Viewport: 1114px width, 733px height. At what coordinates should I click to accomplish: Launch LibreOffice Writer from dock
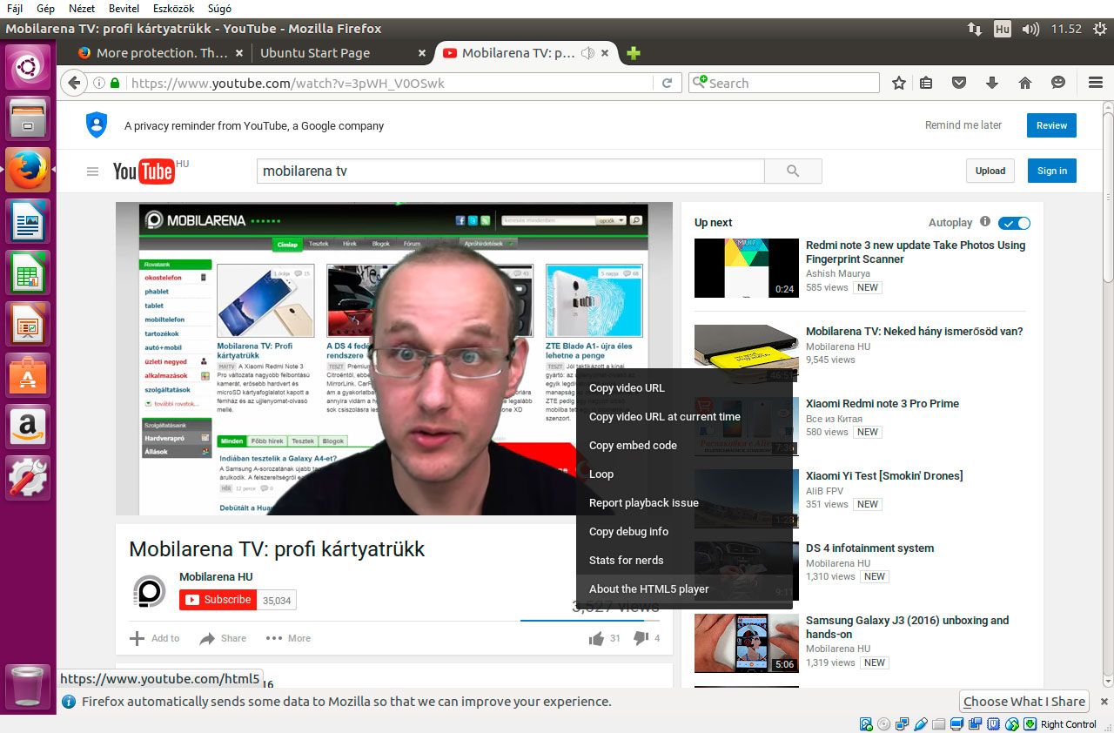click(x=28, y=220)
